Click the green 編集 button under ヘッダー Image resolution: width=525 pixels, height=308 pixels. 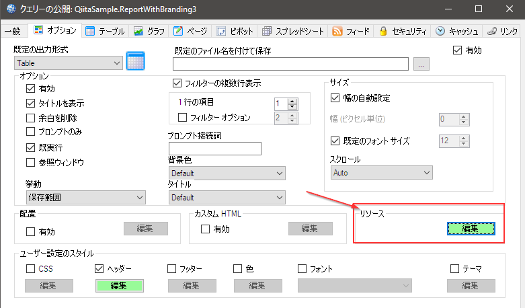tap(120, 286)
